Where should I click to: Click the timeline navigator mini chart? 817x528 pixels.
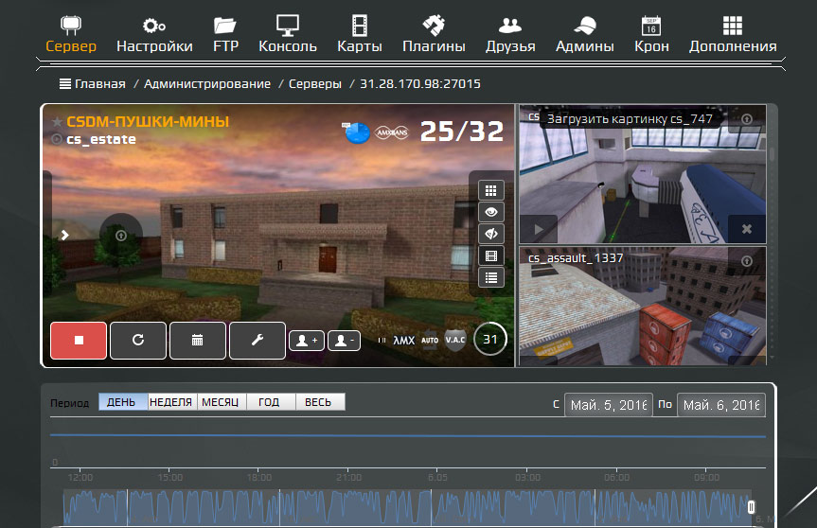[407, 507]
